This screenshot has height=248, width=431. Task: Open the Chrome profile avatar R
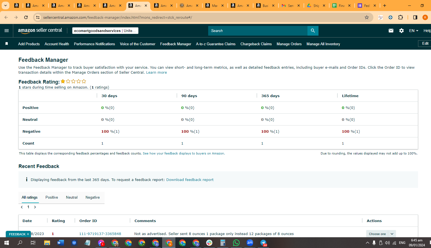[x=425, y=17]
